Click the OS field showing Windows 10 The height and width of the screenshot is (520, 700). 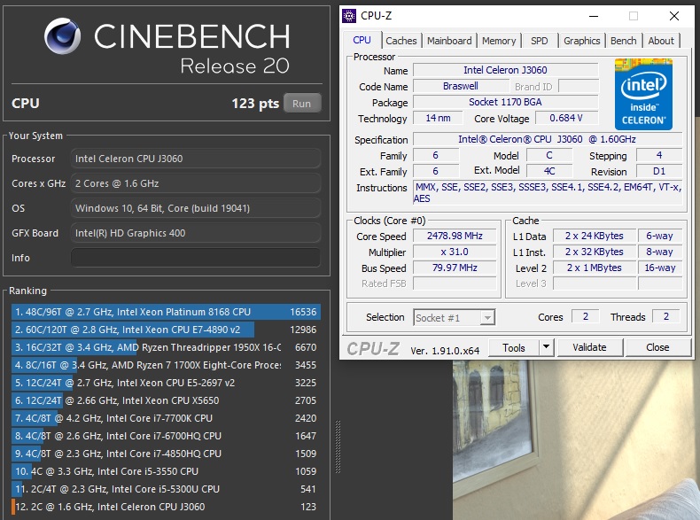click(196, 208)
